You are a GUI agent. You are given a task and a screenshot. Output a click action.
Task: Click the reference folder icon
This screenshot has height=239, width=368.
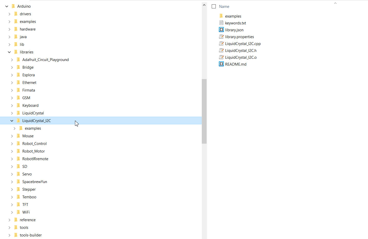click(x=16, y=220)
